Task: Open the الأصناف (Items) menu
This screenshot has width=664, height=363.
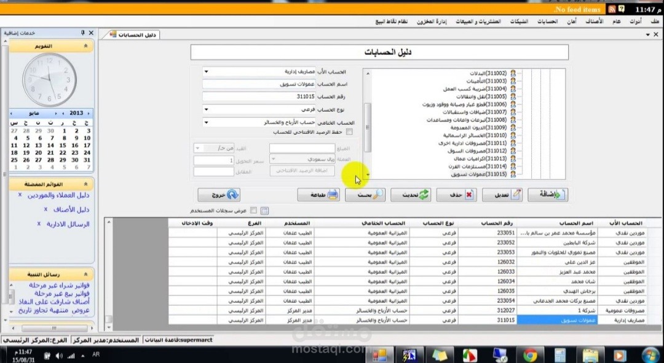Action: coord(595,21)
